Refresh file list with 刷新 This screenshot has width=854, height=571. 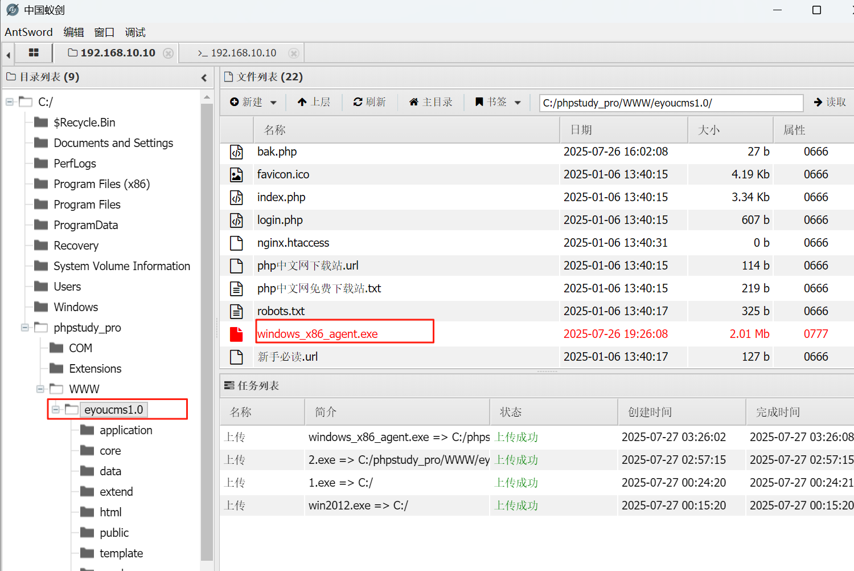coord(369,102)
